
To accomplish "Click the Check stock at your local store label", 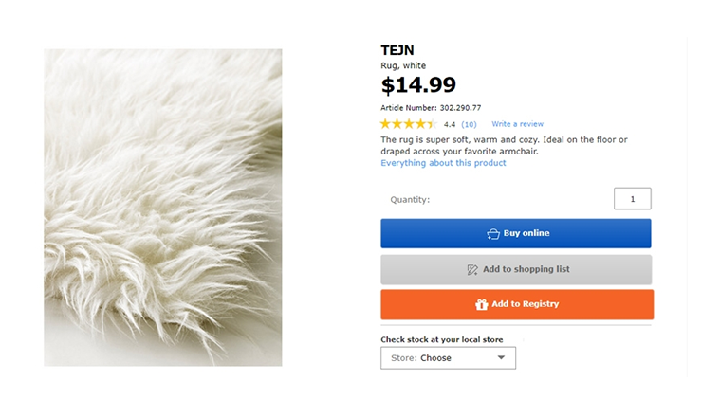I will coord(441,339).
